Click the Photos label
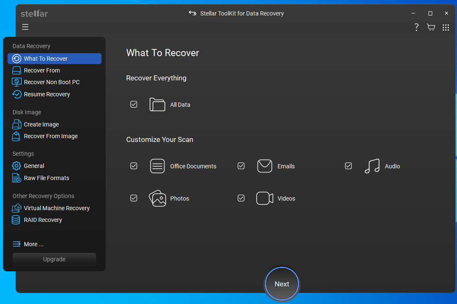The height and width of the screenshot is (304, 457). coord(179,198)
